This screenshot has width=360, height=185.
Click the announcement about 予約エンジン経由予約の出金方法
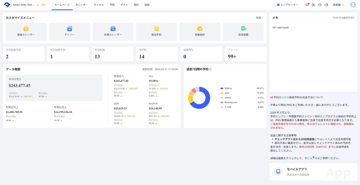(x=313, y=128)
